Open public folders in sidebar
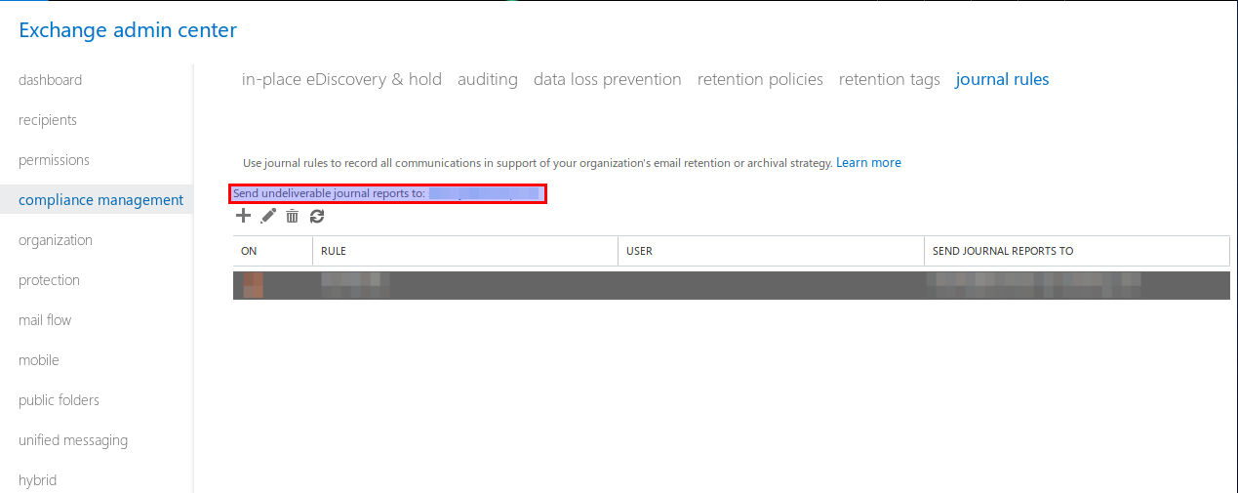The image size is (1238, 493). click(59, 400)
